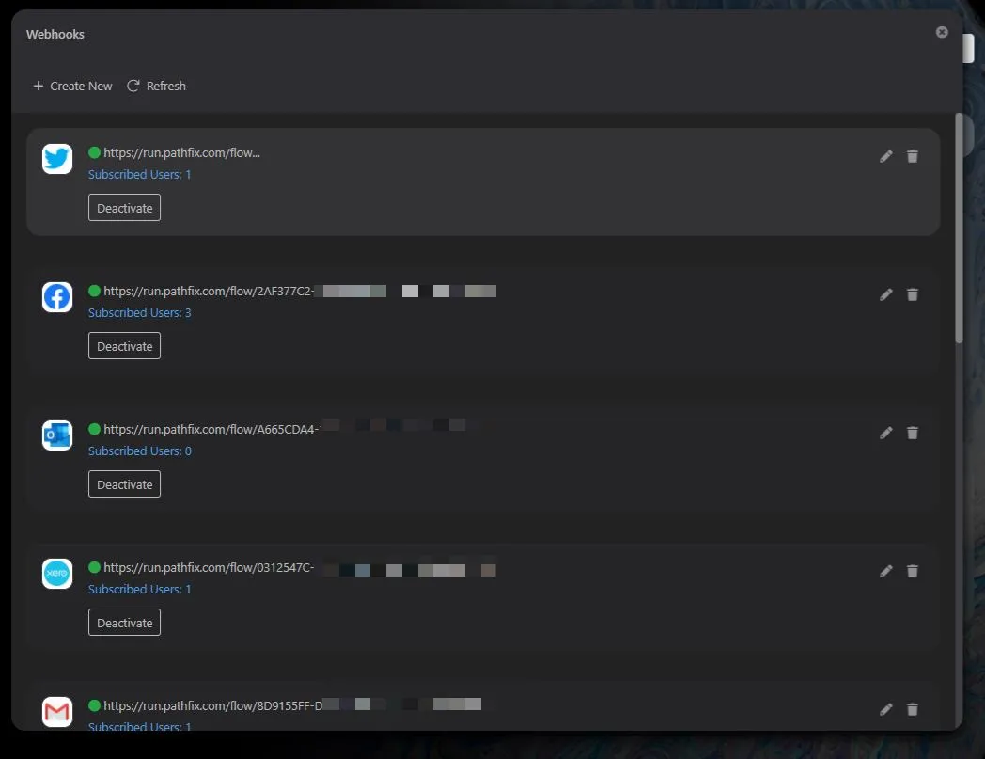
Task: Open Subscribed Users: 1 under the Twitter webhook
Action: (x=139, y=174)
